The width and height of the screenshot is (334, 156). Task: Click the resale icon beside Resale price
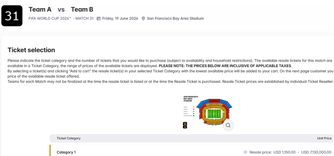pos(245,152)
